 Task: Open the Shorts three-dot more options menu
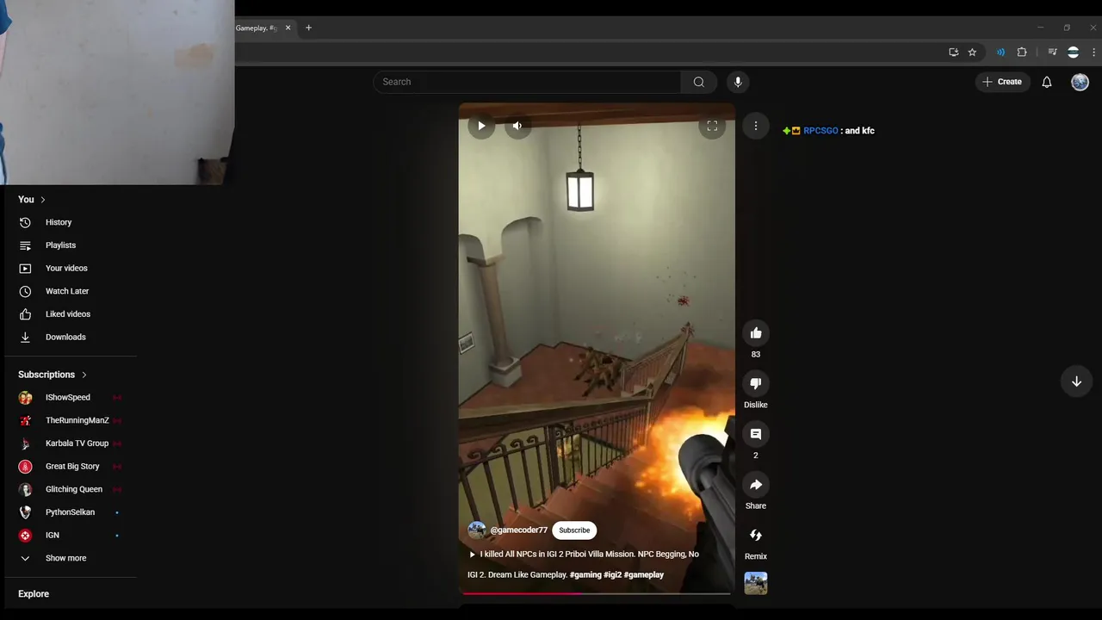tap(756, 126)
